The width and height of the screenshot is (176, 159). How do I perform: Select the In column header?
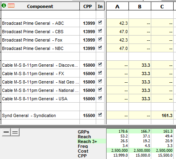100,6
